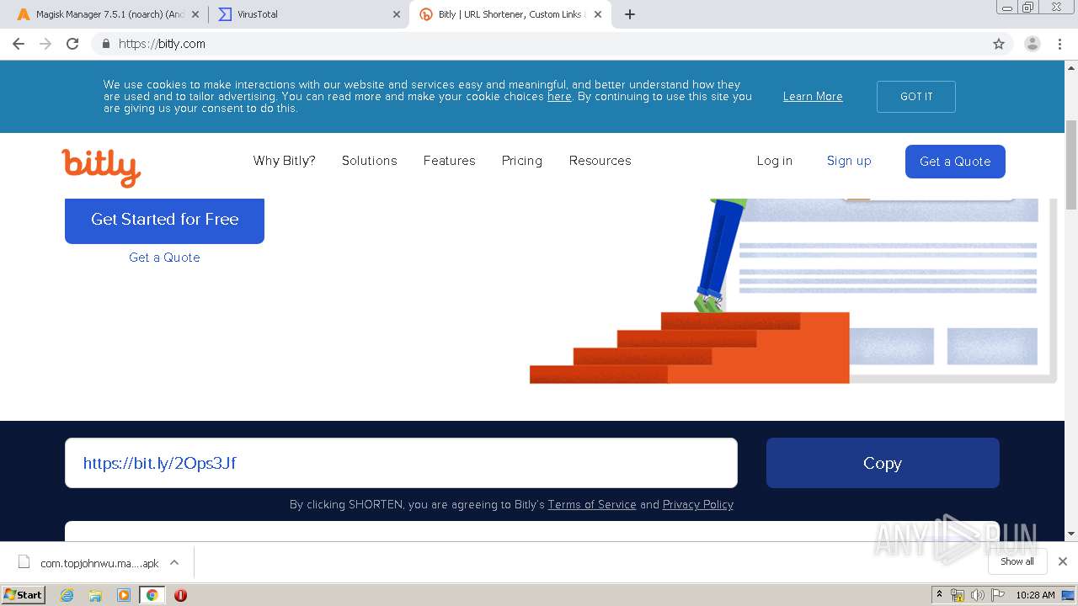Switch to the VirusTotal tab
Viewport: 1078px width, 606px height.
(x=307, y=14)
